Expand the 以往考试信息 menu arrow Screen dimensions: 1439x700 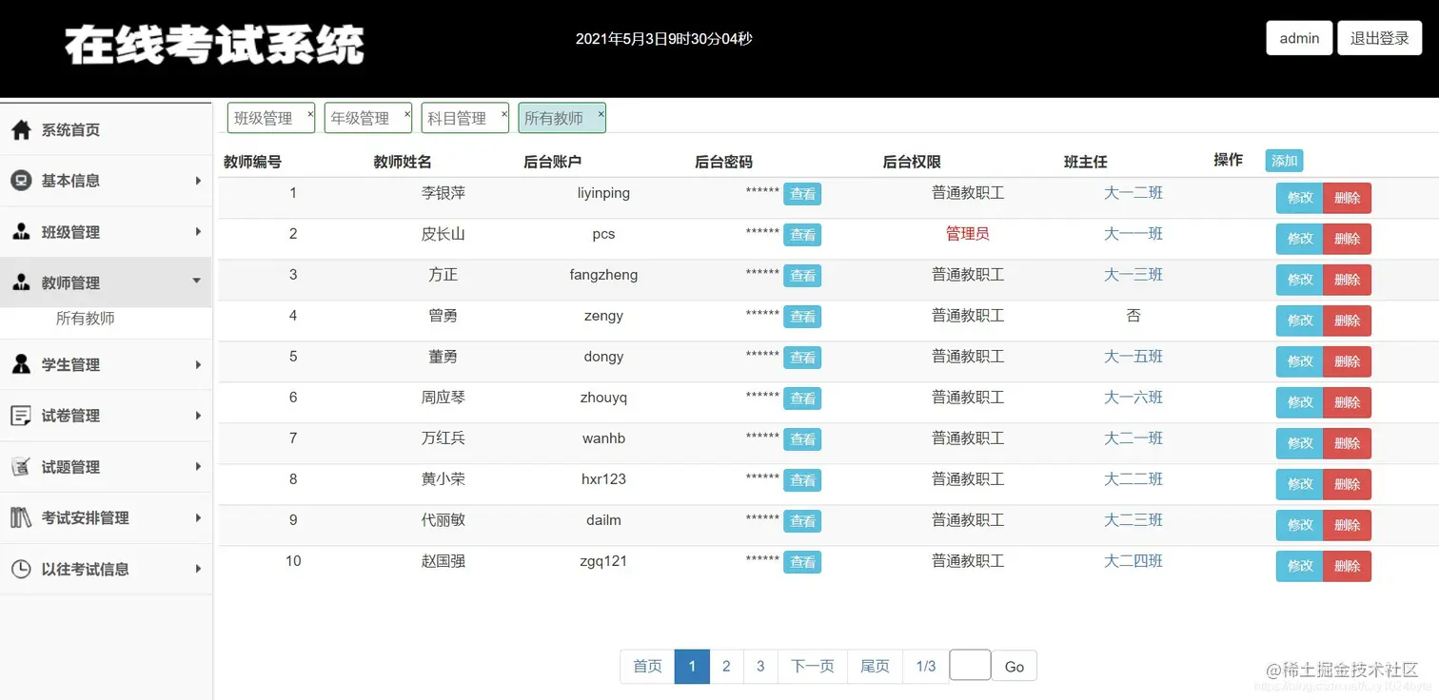tap(198, 569)
